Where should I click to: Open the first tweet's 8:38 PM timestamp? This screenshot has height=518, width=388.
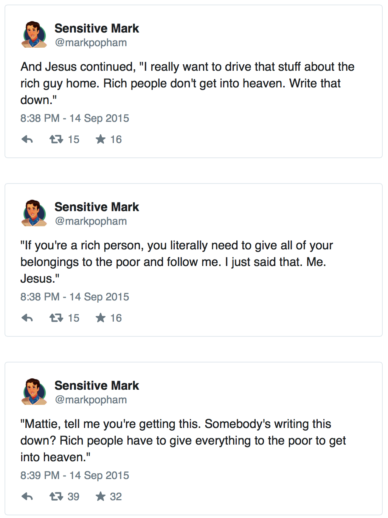pos(75,118)
